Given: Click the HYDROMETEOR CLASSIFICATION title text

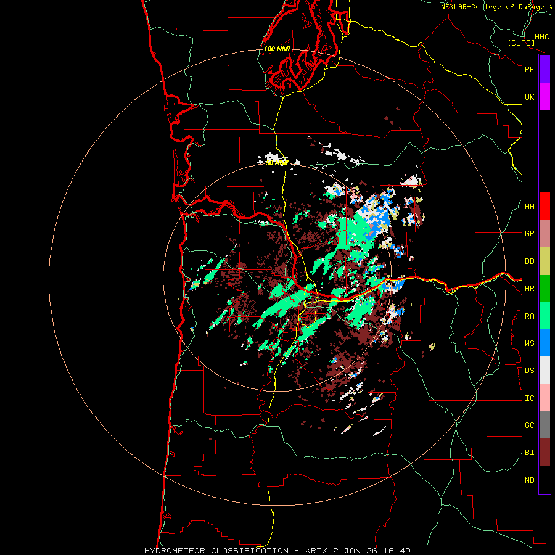Looking at the screenshot, I should [216, 551].
